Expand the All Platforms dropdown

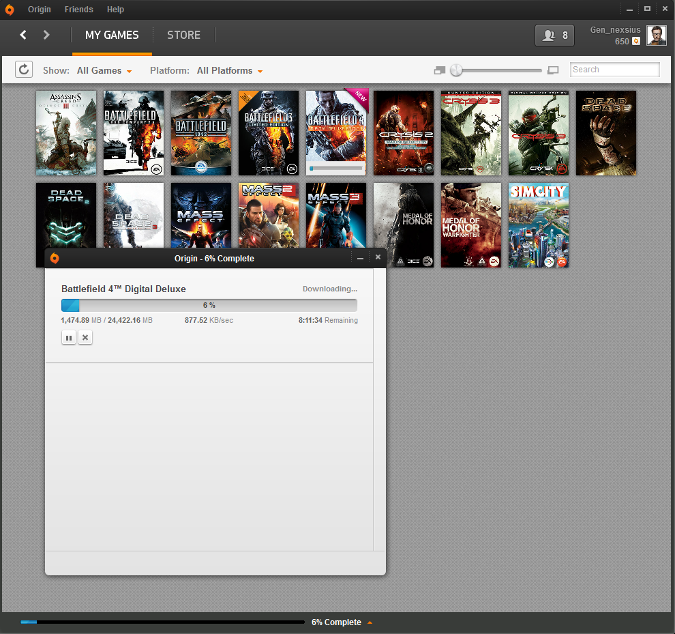pyautogui.click(x=230, y=71)
